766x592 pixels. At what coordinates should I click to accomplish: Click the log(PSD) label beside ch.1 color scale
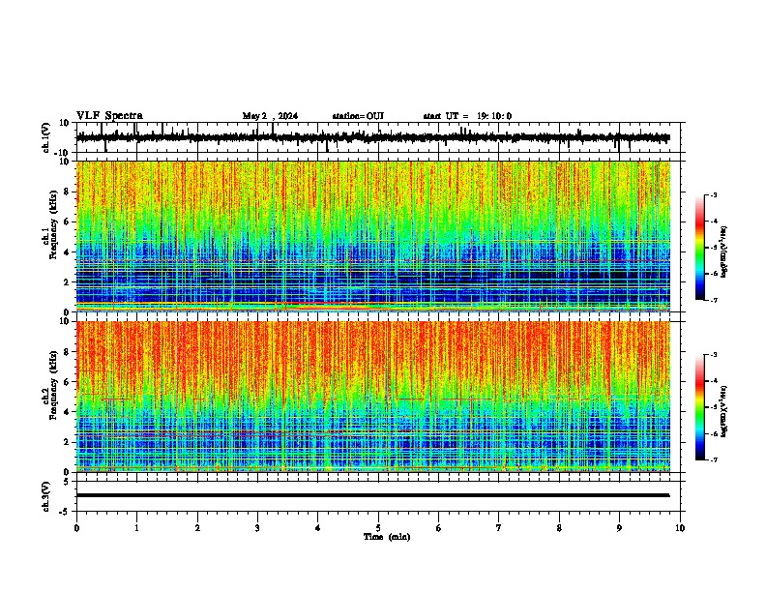[724, 252]
